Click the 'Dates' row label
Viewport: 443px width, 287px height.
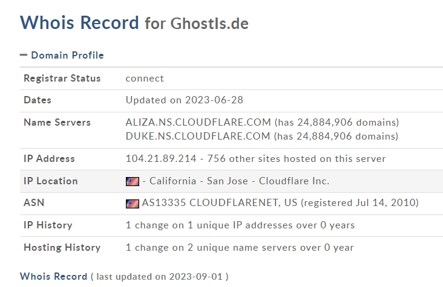pyautogui.click(x=38, y=100)
